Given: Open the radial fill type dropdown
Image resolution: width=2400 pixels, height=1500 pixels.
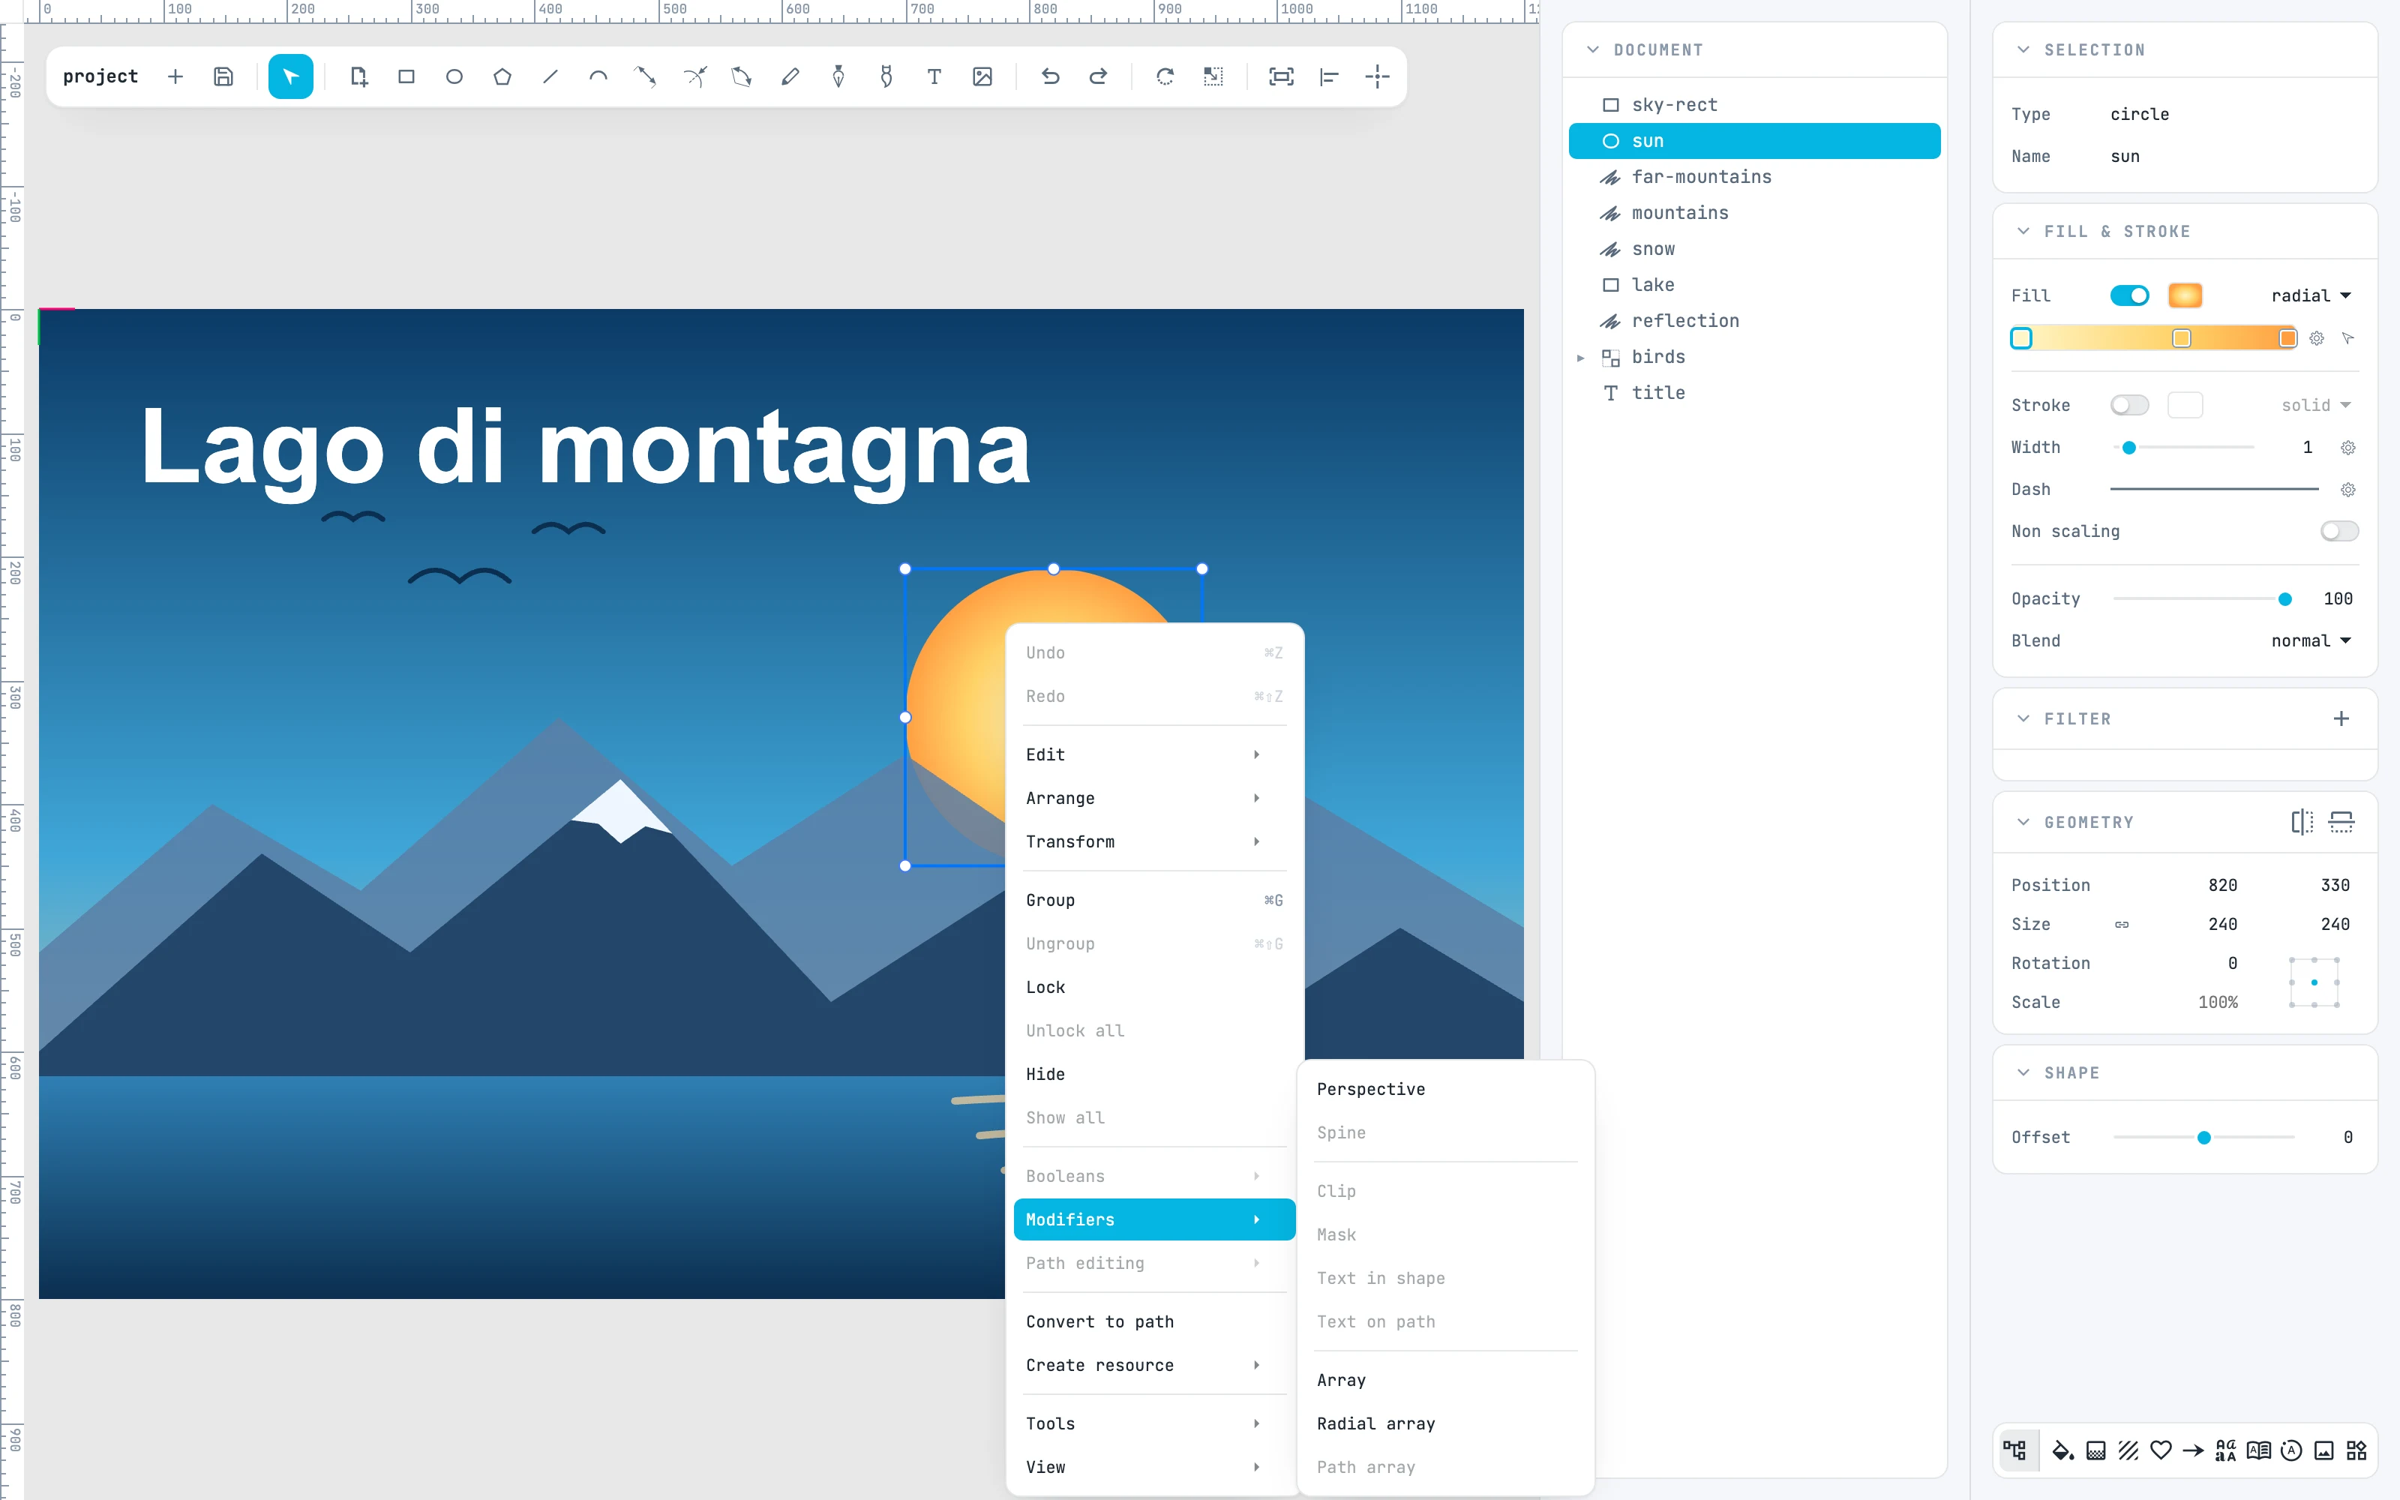Looking at the screenshot, I should coord(2311,295).
